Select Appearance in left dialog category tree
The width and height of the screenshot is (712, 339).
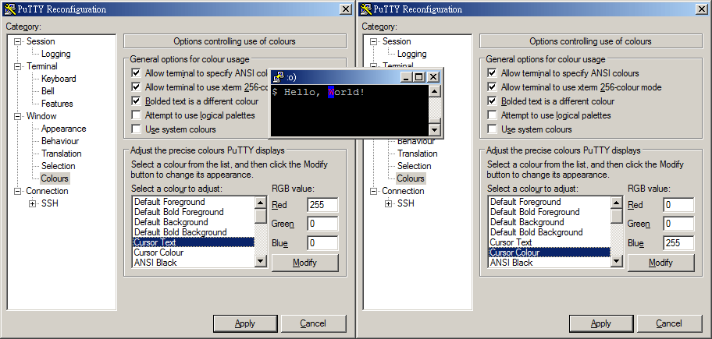(x=63, y=129)
